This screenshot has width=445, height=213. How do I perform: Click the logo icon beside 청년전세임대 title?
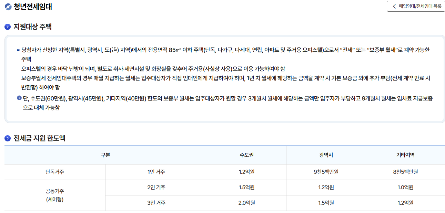tap(8, 7)
